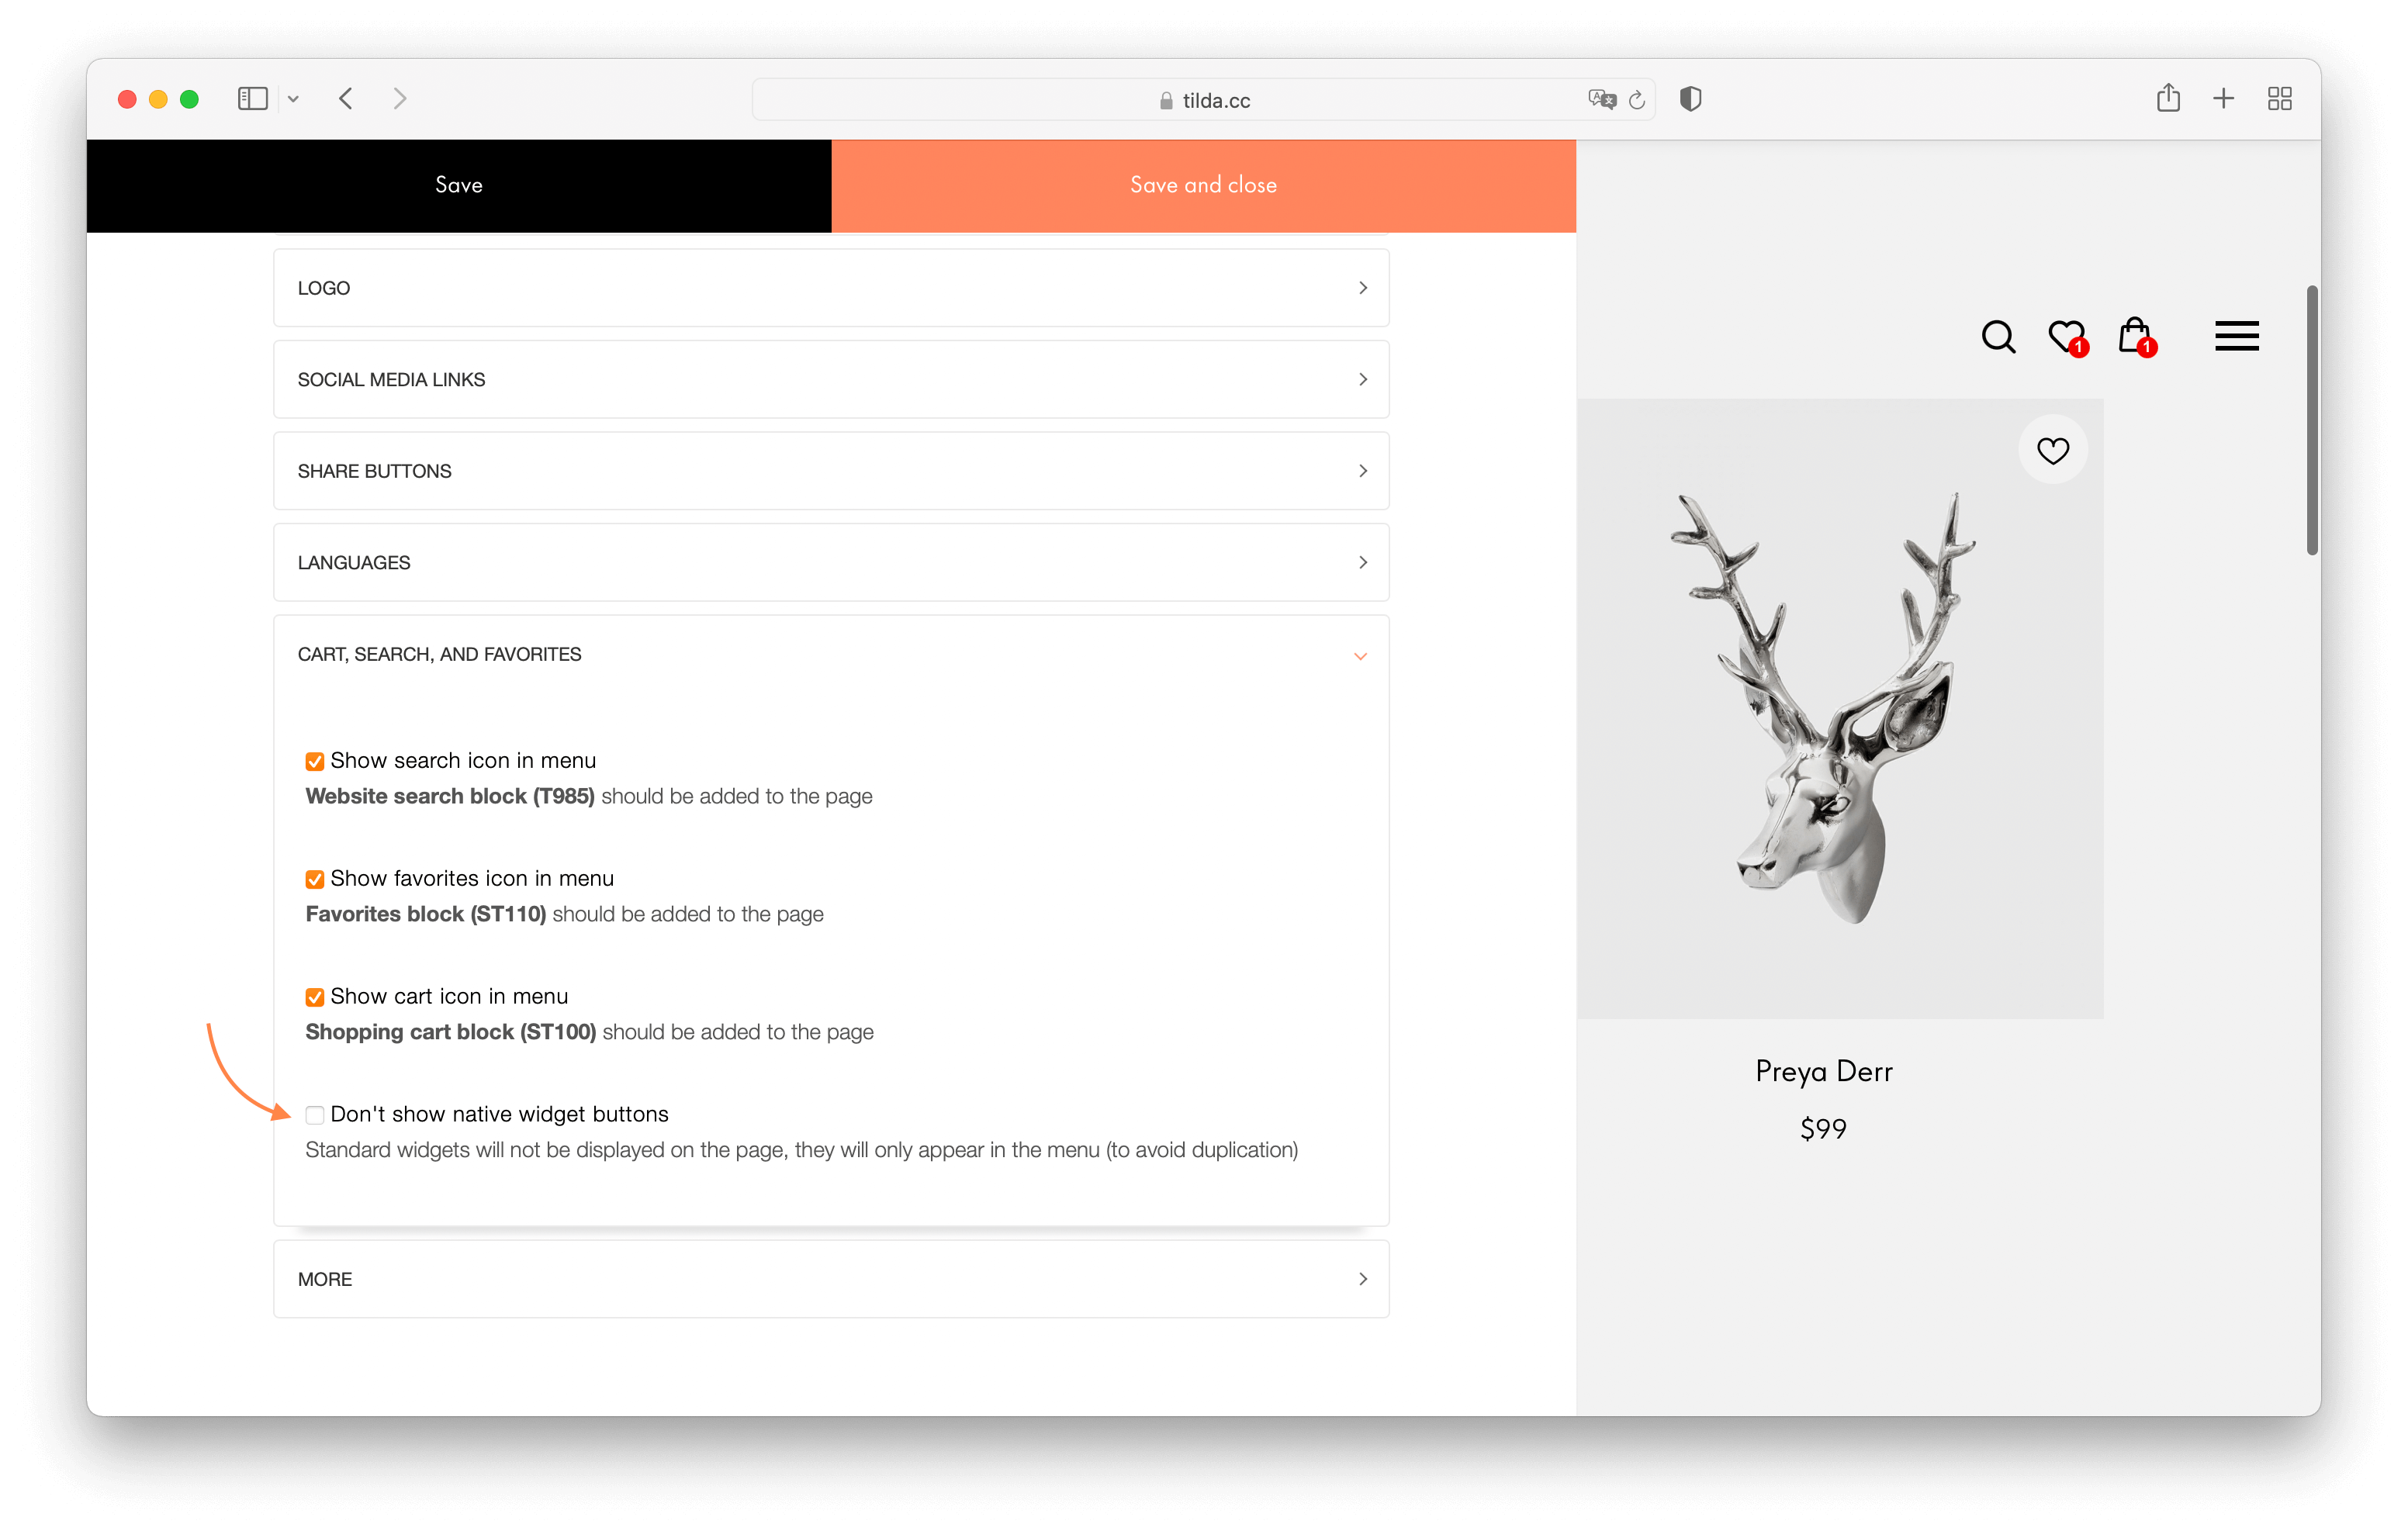
Task: Click the Save button
Action: pos(459,185)
